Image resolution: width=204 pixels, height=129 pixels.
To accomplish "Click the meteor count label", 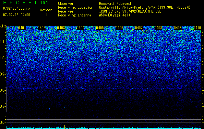I will (46, 10).
